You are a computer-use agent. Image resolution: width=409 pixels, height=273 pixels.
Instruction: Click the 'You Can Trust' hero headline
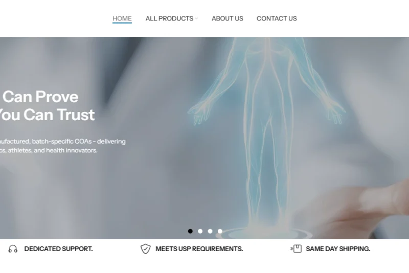pos(47,115)
